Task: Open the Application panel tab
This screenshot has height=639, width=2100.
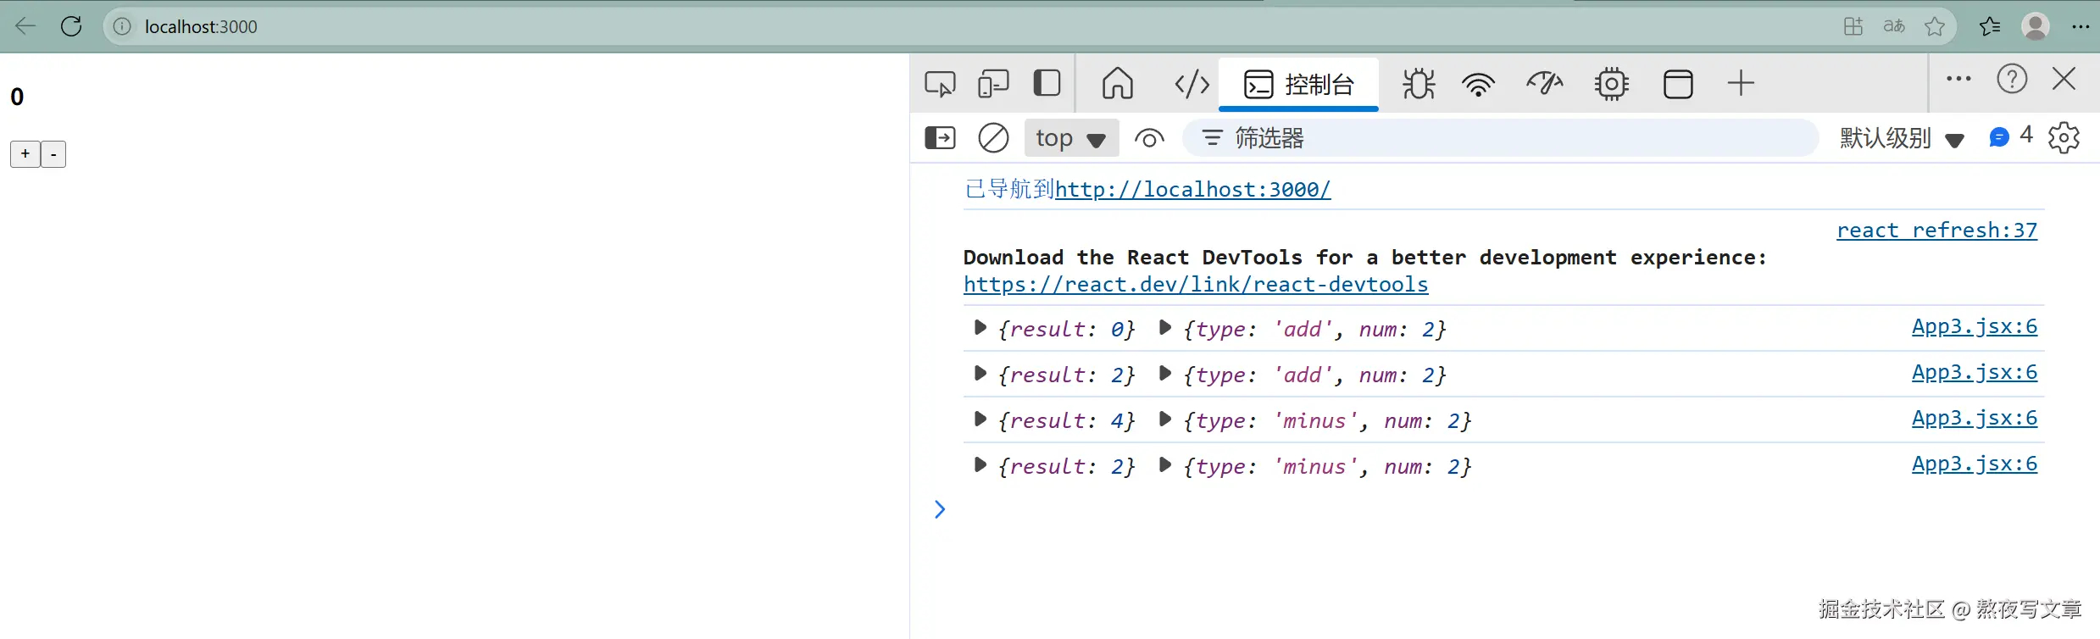Action: [1678, 84]
